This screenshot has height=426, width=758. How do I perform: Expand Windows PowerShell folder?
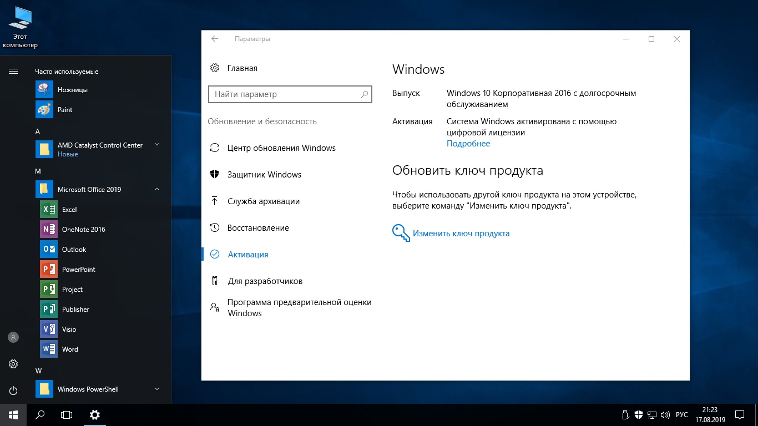pyautogui.click(x=157, y=389)
